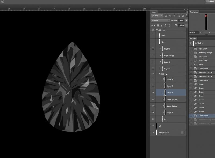The width and height of the screenshot is (215, 158).
Task: Toggle visibility of the blk layer
Action: [x=153, y=126]
